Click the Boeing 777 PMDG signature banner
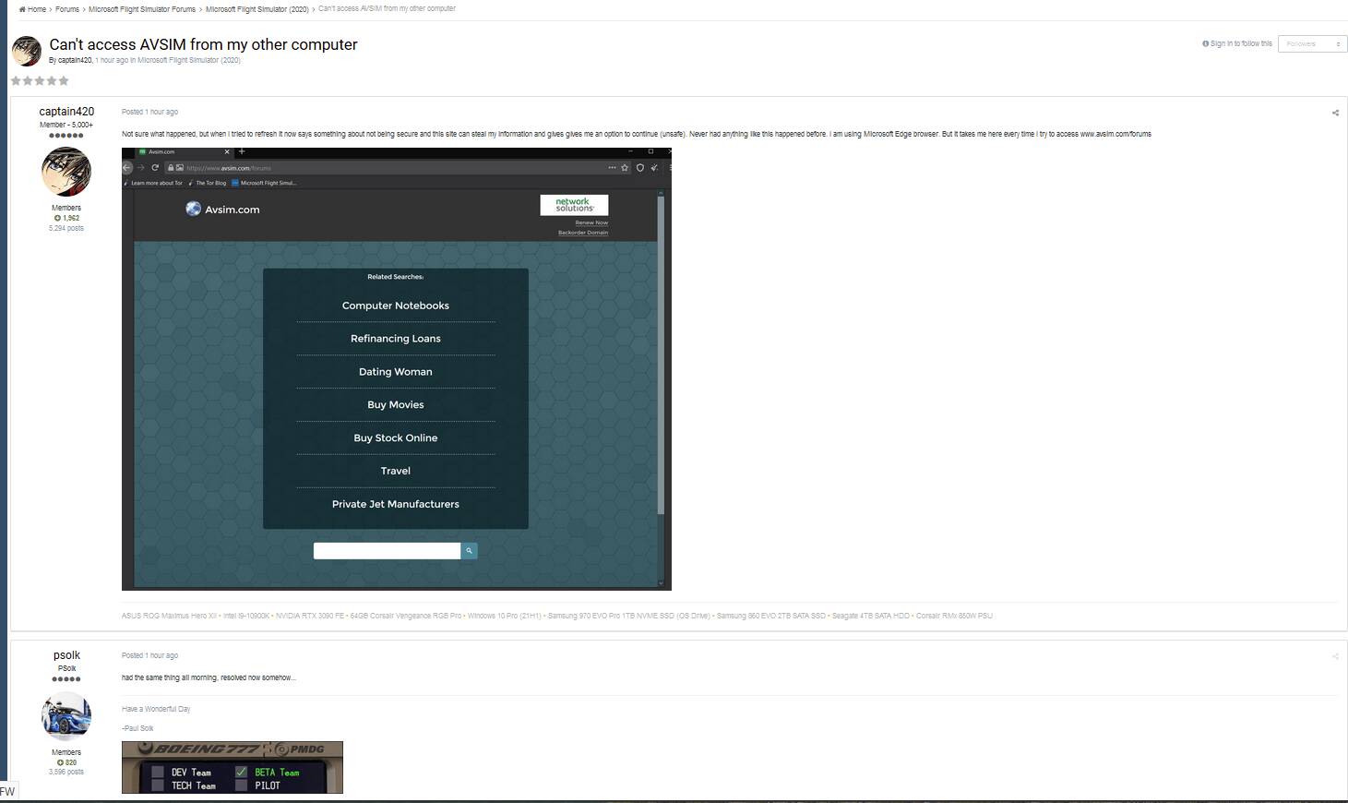Image resolution: width=1348 pixels, height=803 pixels. coord(233,767)
